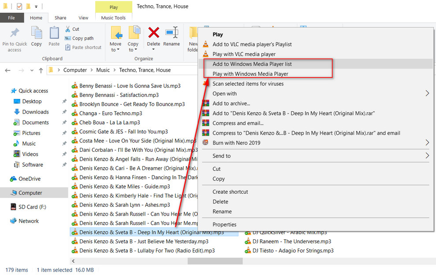Click the horizontal scrollbar thumb
436x275 pixels.
tap(215, 261)
